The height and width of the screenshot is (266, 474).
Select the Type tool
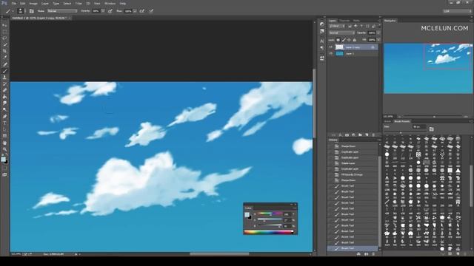[x=4, y=123]
